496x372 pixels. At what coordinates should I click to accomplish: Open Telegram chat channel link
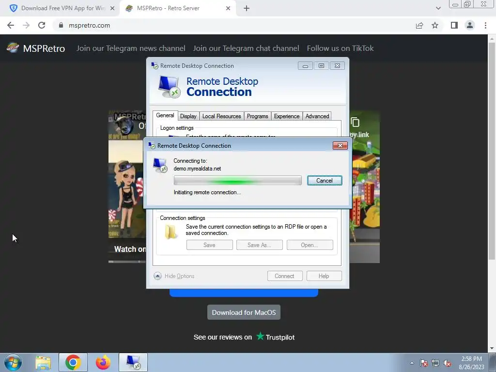click(x=246, y=48)
